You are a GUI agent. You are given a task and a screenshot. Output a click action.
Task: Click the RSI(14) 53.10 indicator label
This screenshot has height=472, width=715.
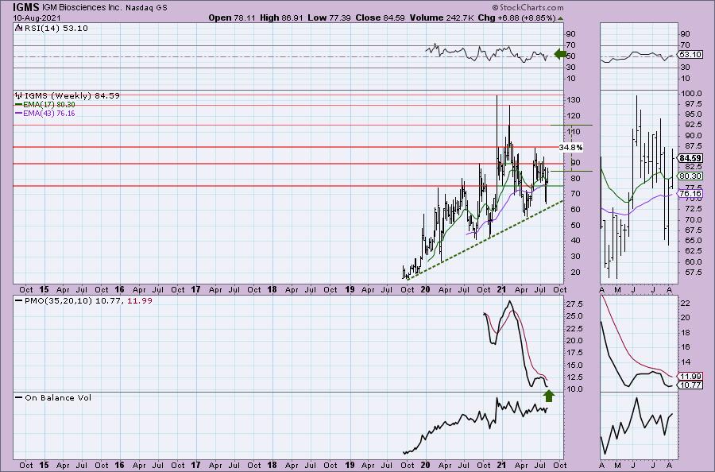pos(55,29)
